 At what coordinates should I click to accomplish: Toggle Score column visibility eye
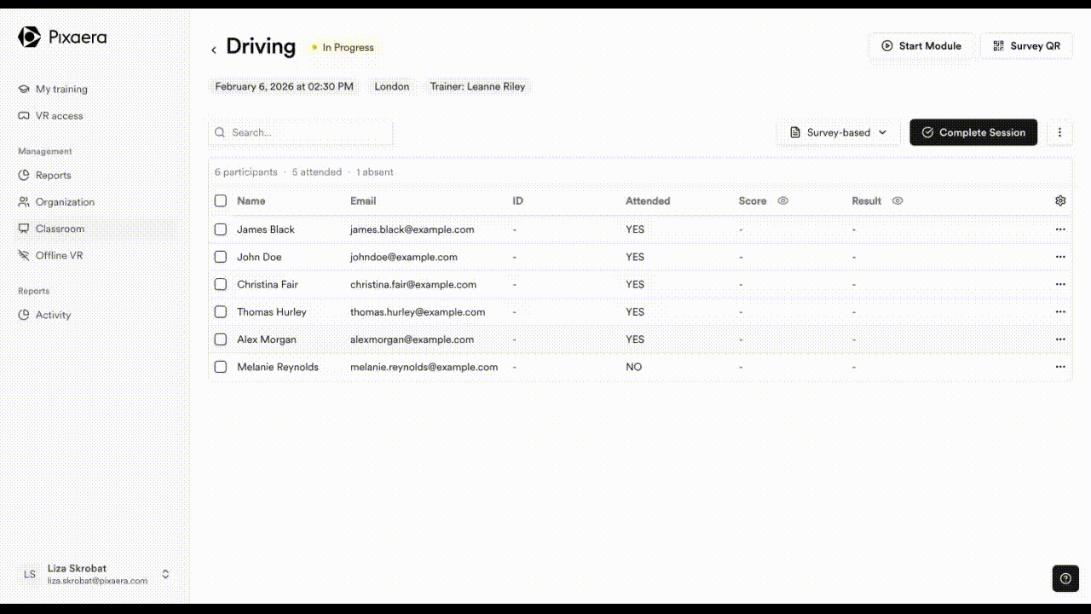(783, 201)
